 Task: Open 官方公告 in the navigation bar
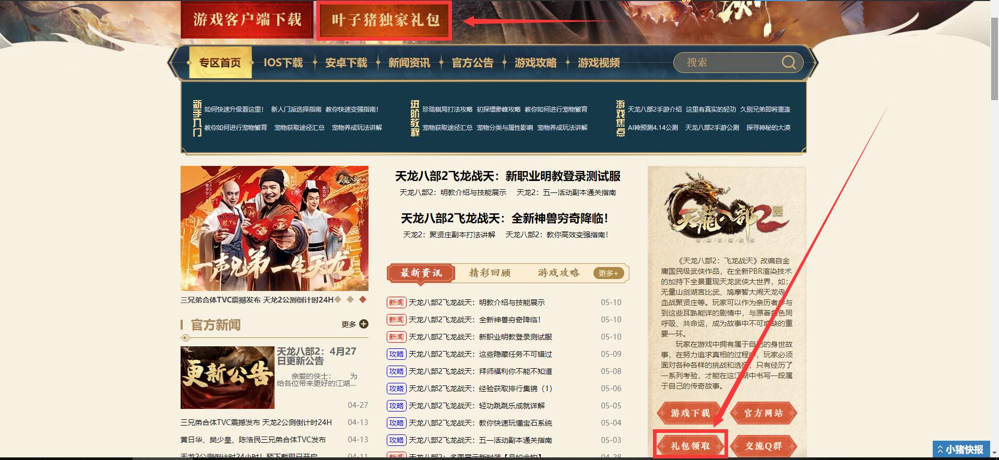[472, 63]
